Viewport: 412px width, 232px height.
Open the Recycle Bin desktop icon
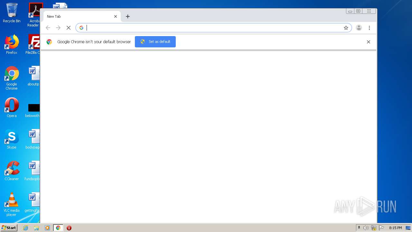pos(12,13)
